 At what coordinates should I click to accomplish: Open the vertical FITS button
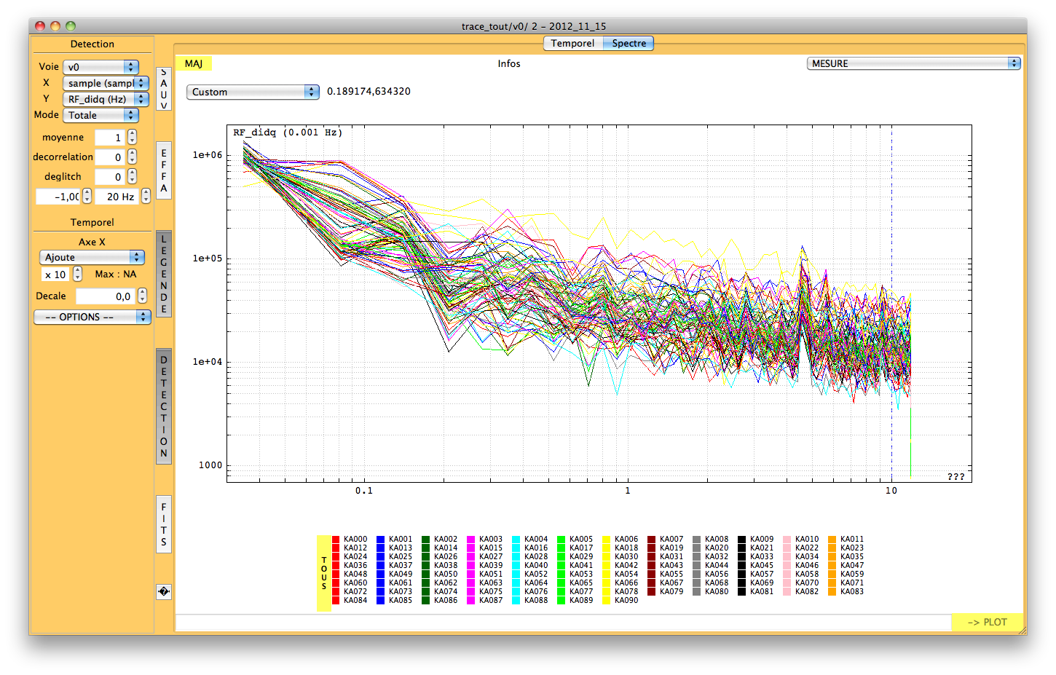(164, 524)
